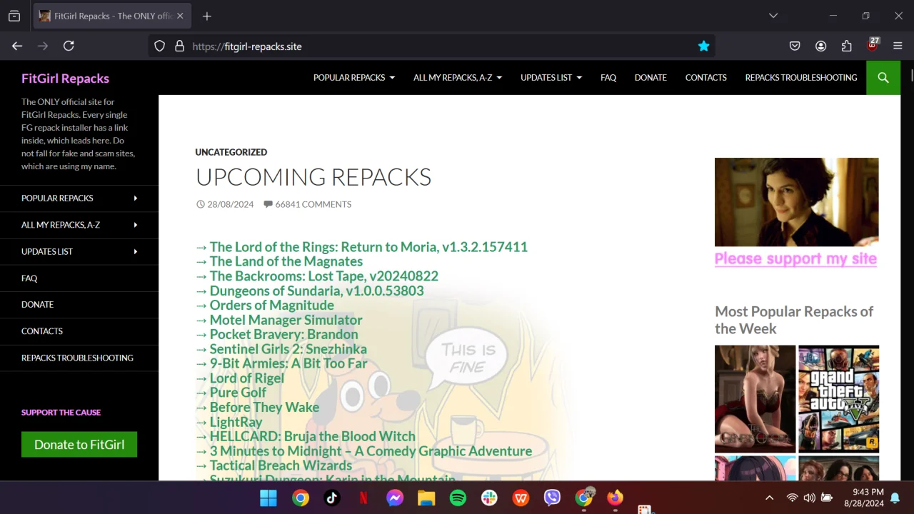Viewport: 914px width, 514px height.
Task: Click the Donate to FitGirl button
Action: click(x=79, y=444)
